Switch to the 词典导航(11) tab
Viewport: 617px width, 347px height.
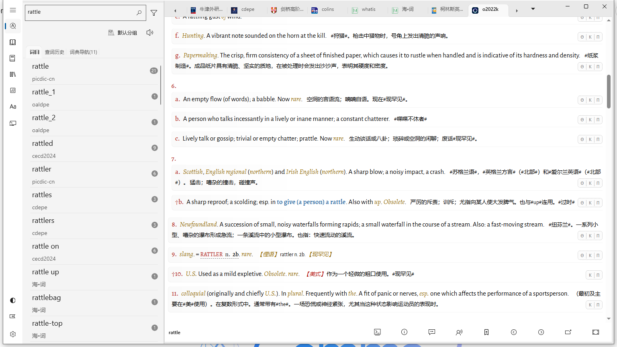(x=84, y=52)
